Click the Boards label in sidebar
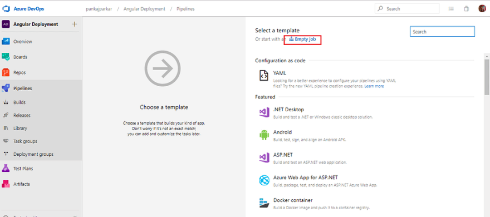The image size is (490, 217). pos(20,57)
